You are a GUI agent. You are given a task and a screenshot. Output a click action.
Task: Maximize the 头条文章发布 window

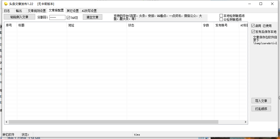coord(261,4)
